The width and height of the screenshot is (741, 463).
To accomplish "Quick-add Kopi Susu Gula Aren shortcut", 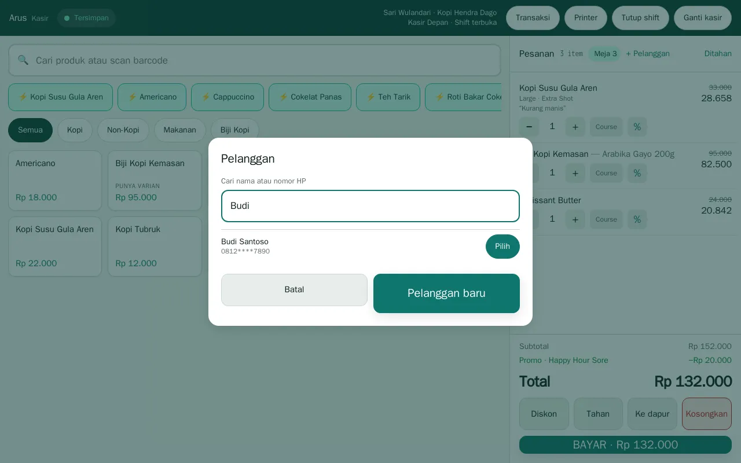I will [x=60, y=97].
